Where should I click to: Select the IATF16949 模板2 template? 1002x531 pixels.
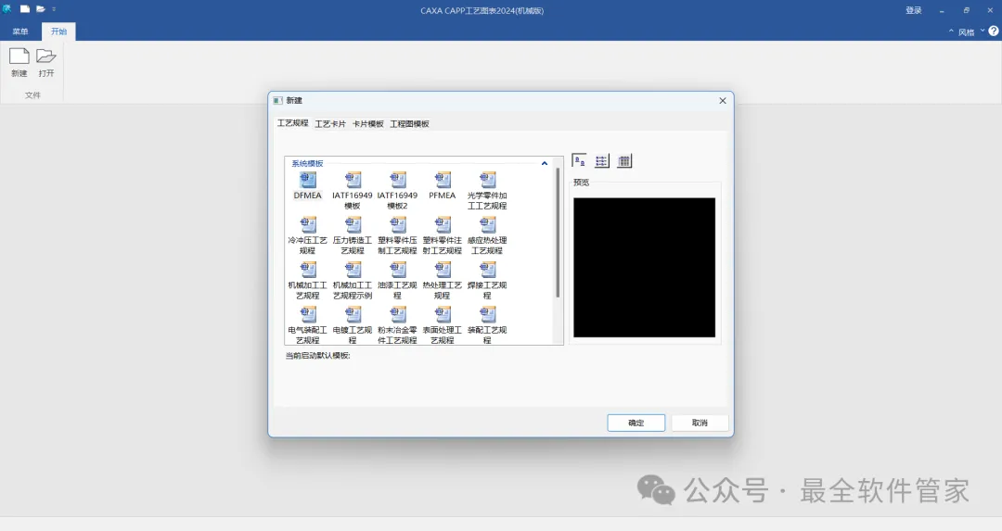coord(397,190)
